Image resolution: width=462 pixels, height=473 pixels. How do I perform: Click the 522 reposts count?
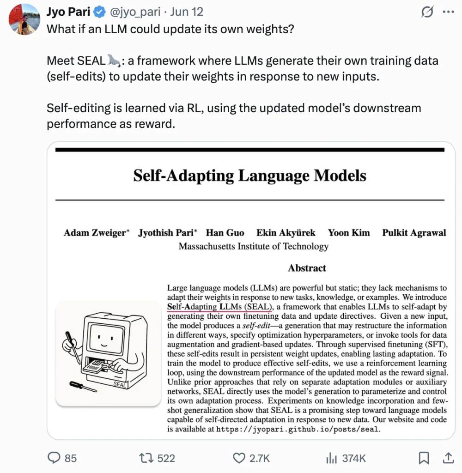point(166,458)
